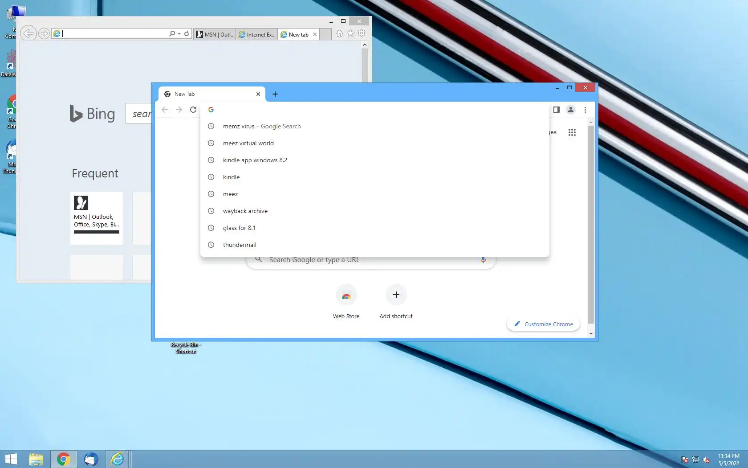Click the muted volume tray icon
748x468 pixels.
(706, 460)
